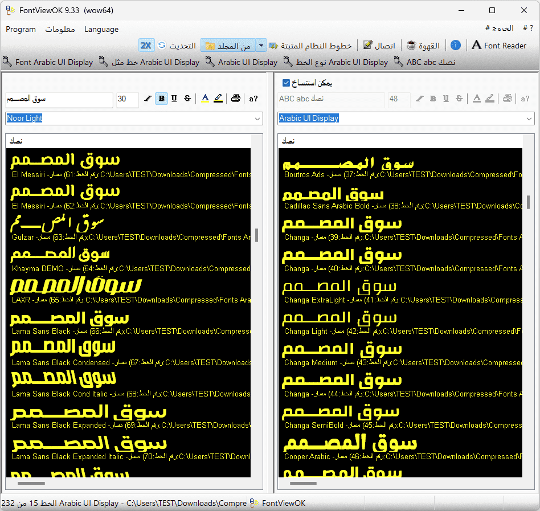Click نوع الخط Arabic UI Display search
The width and height of the screenshot is (540, 511).
coord(336,62)
